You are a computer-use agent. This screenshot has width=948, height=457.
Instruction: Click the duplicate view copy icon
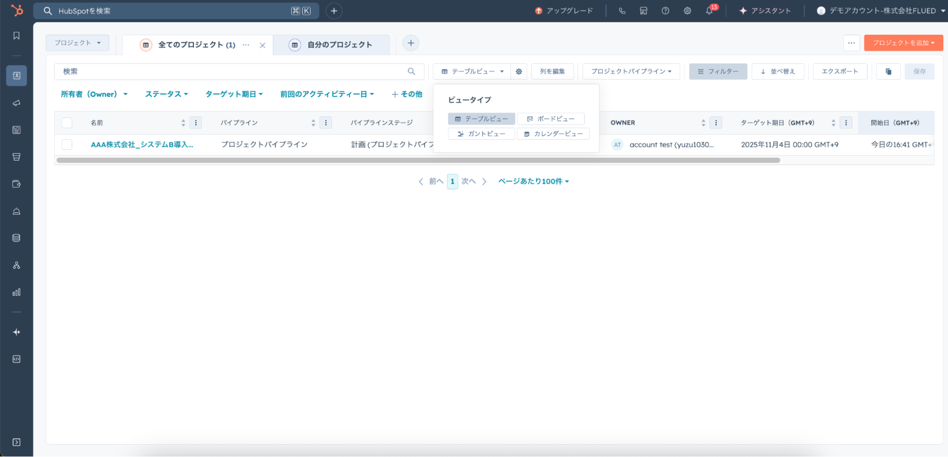[888, 72]
